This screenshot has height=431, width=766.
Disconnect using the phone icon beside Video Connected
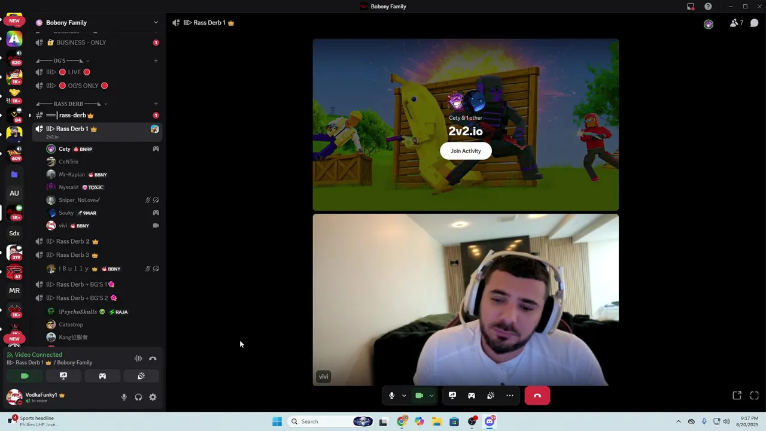pos(153,359)
